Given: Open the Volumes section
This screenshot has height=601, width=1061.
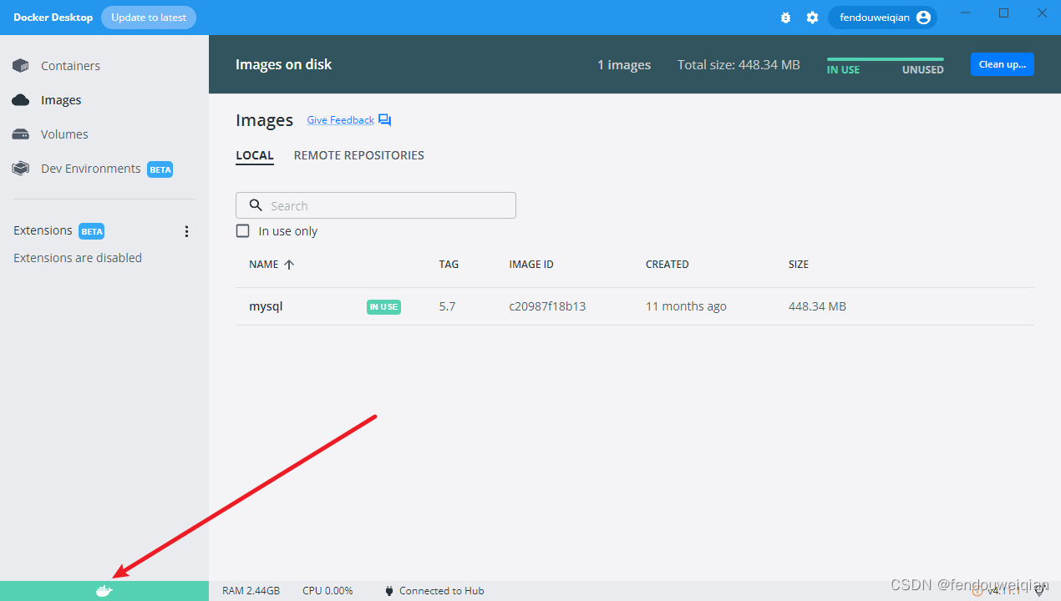Looking at the screenshot, I should pyautogui.click(x=64, y=134).
